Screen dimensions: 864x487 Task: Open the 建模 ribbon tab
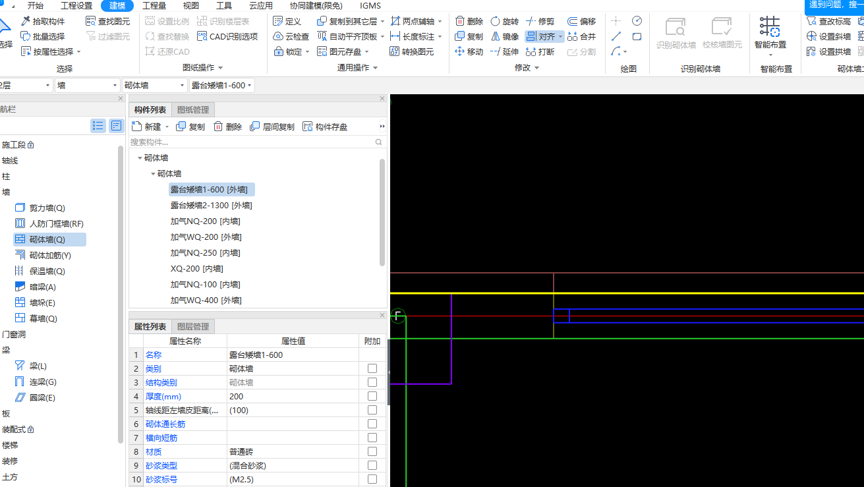coord(117,5)
